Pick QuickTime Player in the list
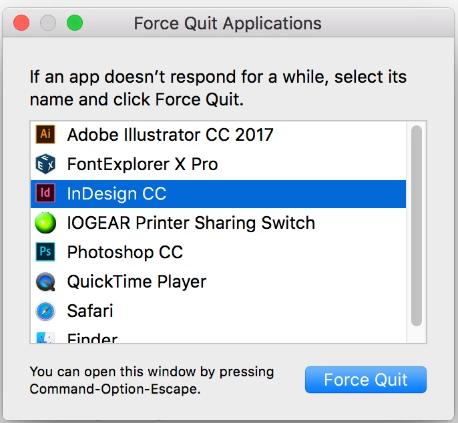Screen dimensions: 458x423 point(218,282)
